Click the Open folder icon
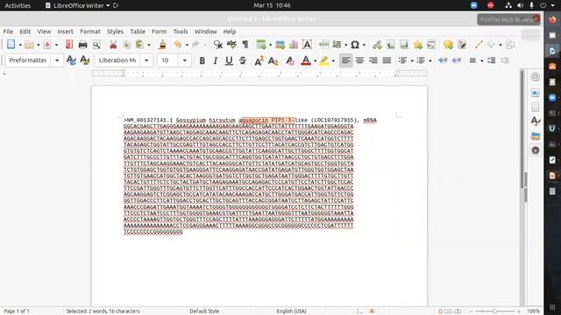 pos(29,45)
